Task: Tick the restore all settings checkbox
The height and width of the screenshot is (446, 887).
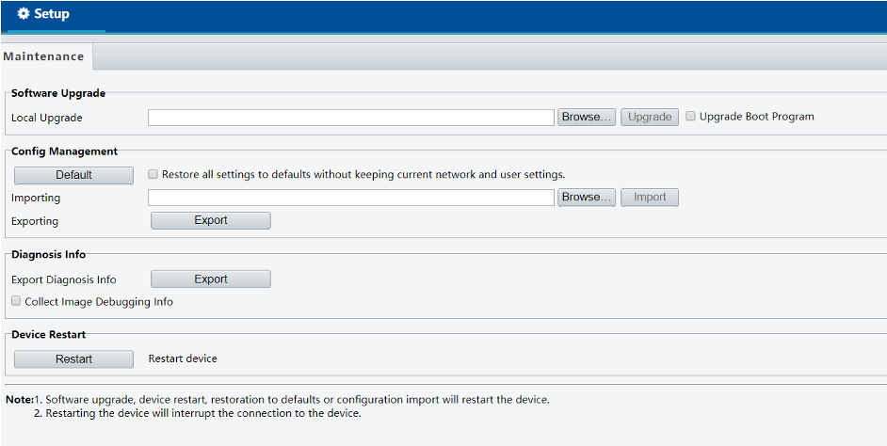Action: coord(153,174)
